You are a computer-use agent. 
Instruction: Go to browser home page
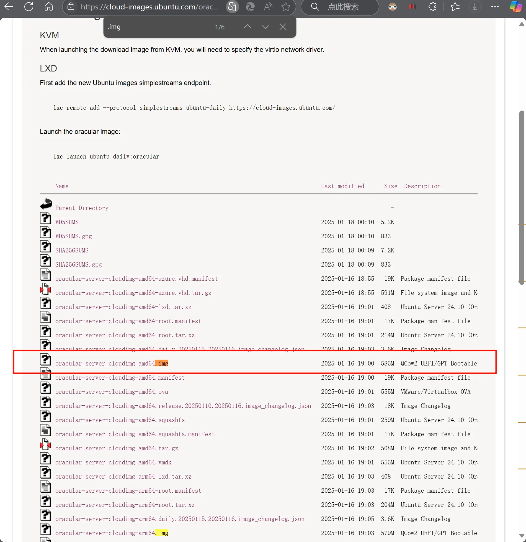pos(49,7)
